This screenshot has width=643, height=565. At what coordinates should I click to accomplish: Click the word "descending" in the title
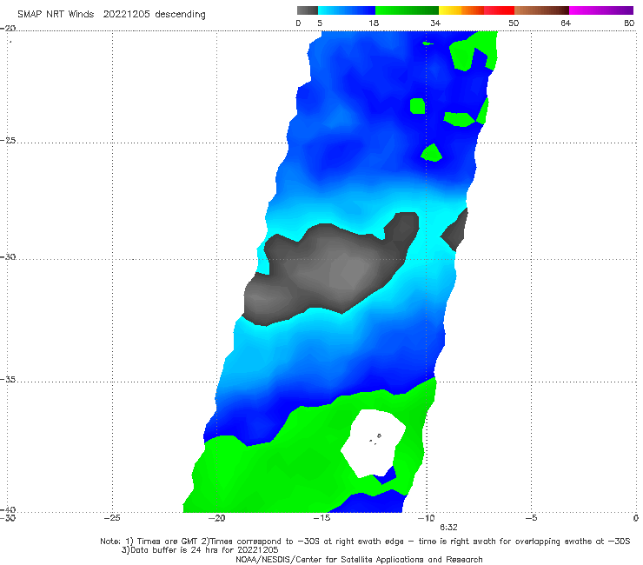[x=181, y=15]
